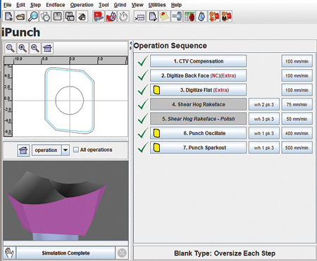Toggle the checkmark beside Punch Sparkout
The width and height of the screenshot is (317, 261).
[x=143, y=148]
